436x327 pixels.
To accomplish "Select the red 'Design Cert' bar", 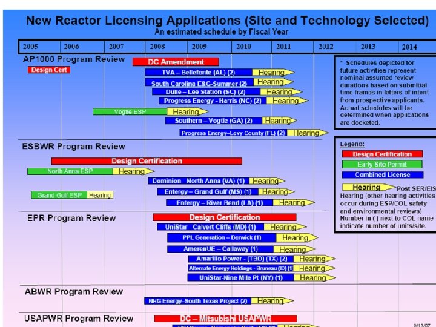I will pyautogui.click(x=49, y=70).
